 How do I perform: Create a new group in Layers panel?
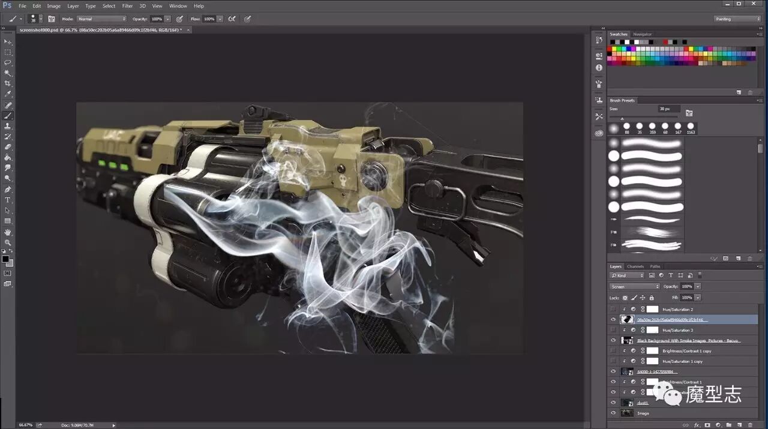pos(729,425)
